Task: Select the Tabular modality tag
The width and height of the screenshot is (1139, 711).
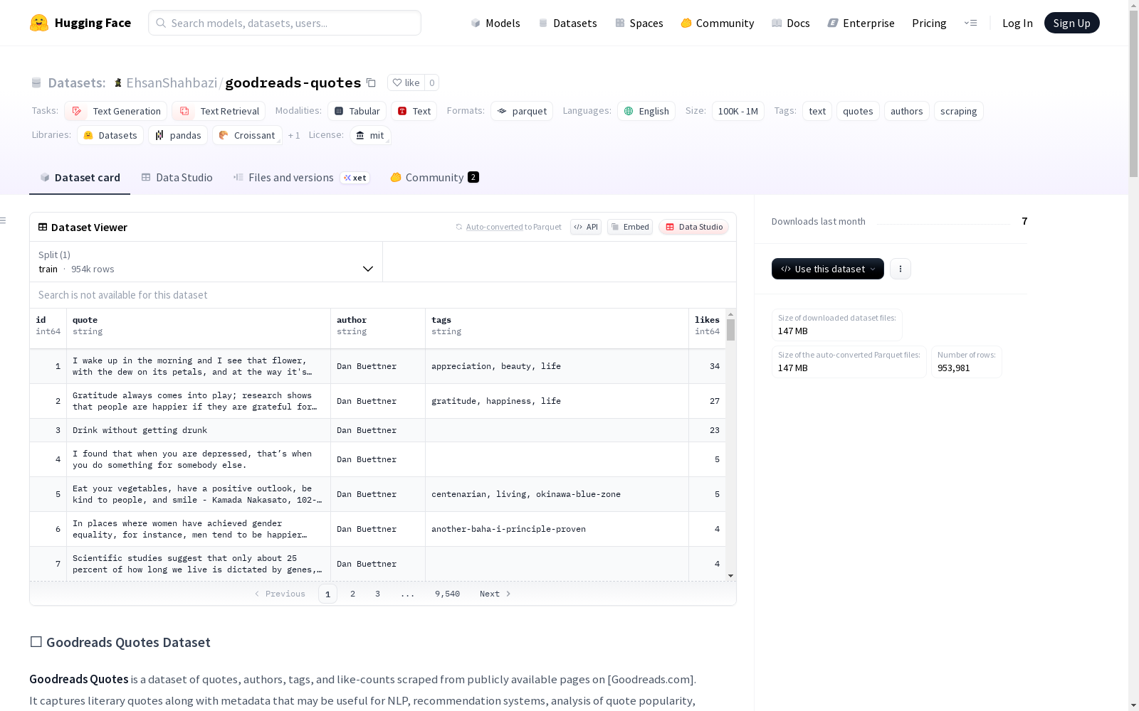Action: [x=357, y=111]
